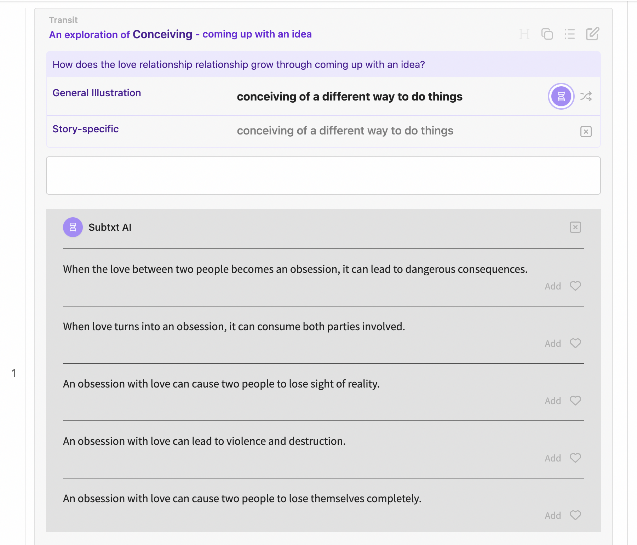
Task: Click the Story-specific illustration text field
Action: [x=345, y=131]
